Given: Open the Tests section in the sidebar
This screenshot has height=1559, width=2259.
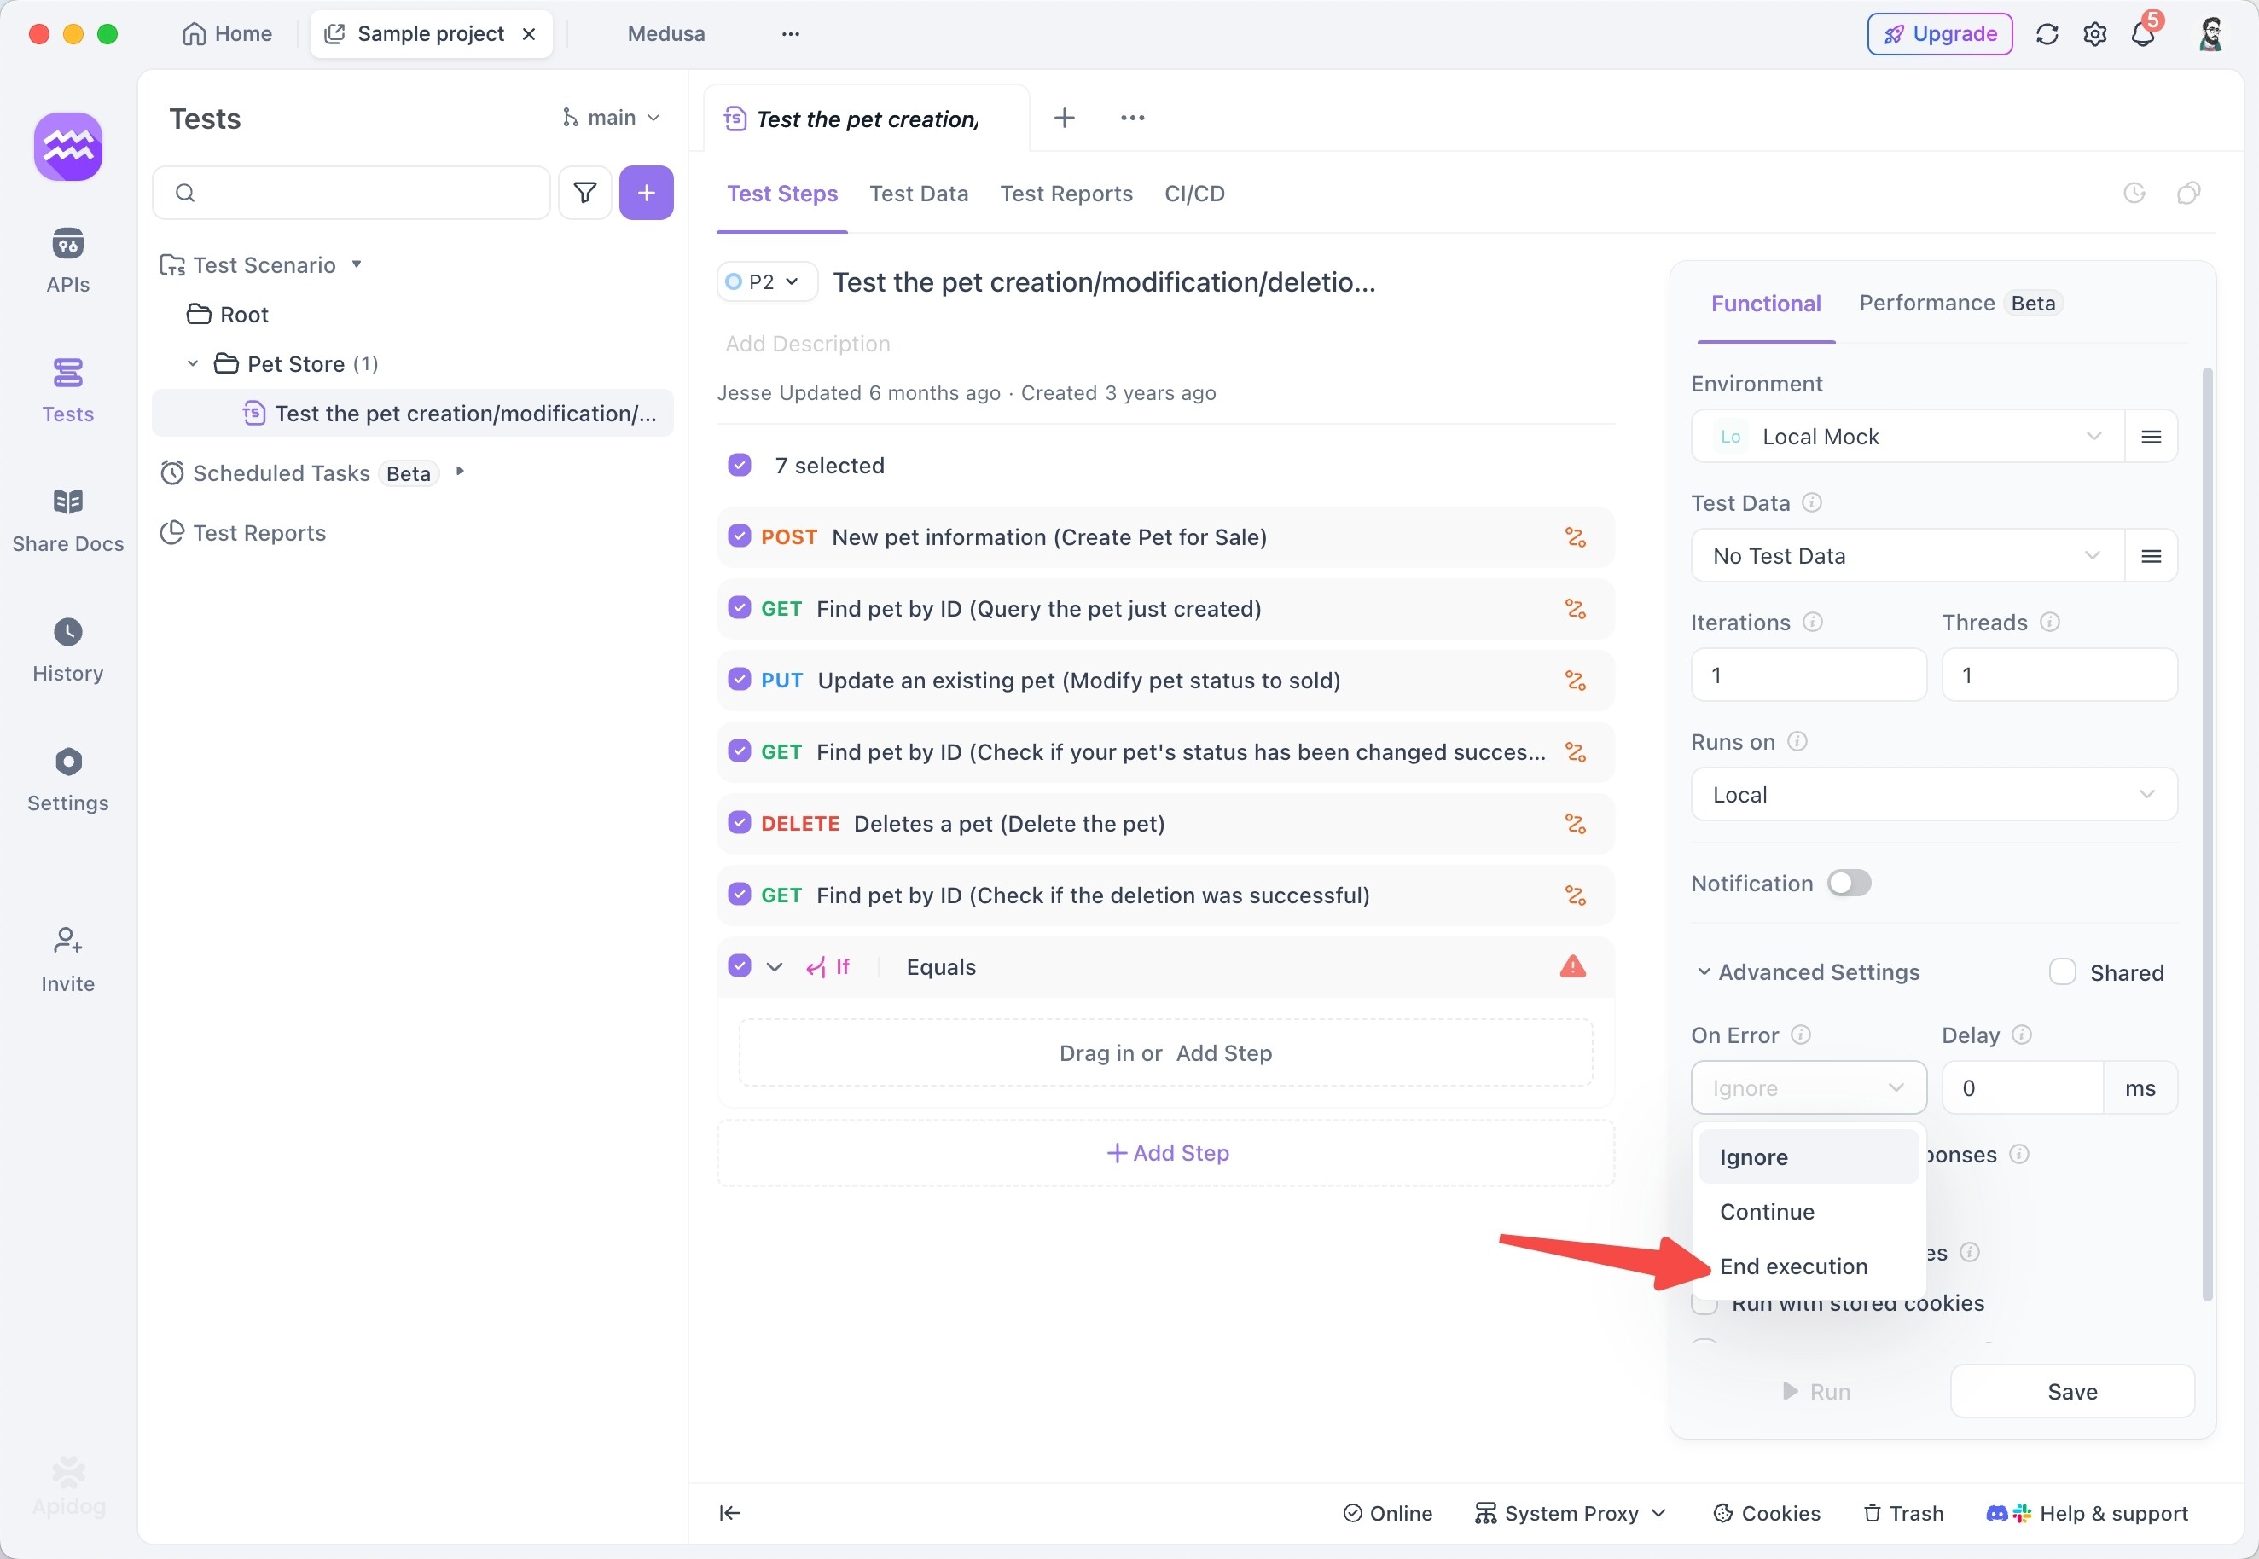Looking at the screenshot, I should [67, 390].
